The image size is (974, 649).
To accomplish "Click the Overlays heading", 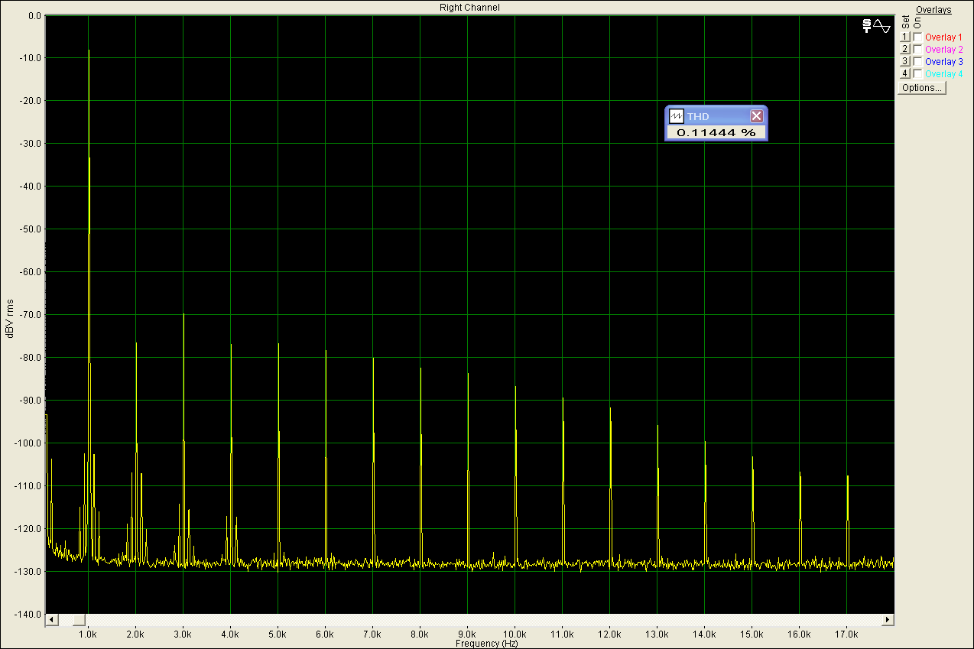I will click(x=933, y=10).
